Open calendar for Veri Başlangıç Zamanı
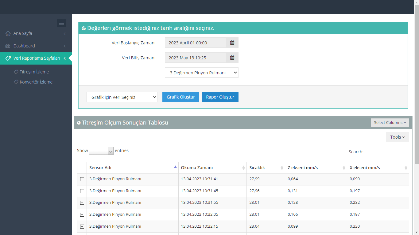This screenshot has height=235, width=419. 232,43
